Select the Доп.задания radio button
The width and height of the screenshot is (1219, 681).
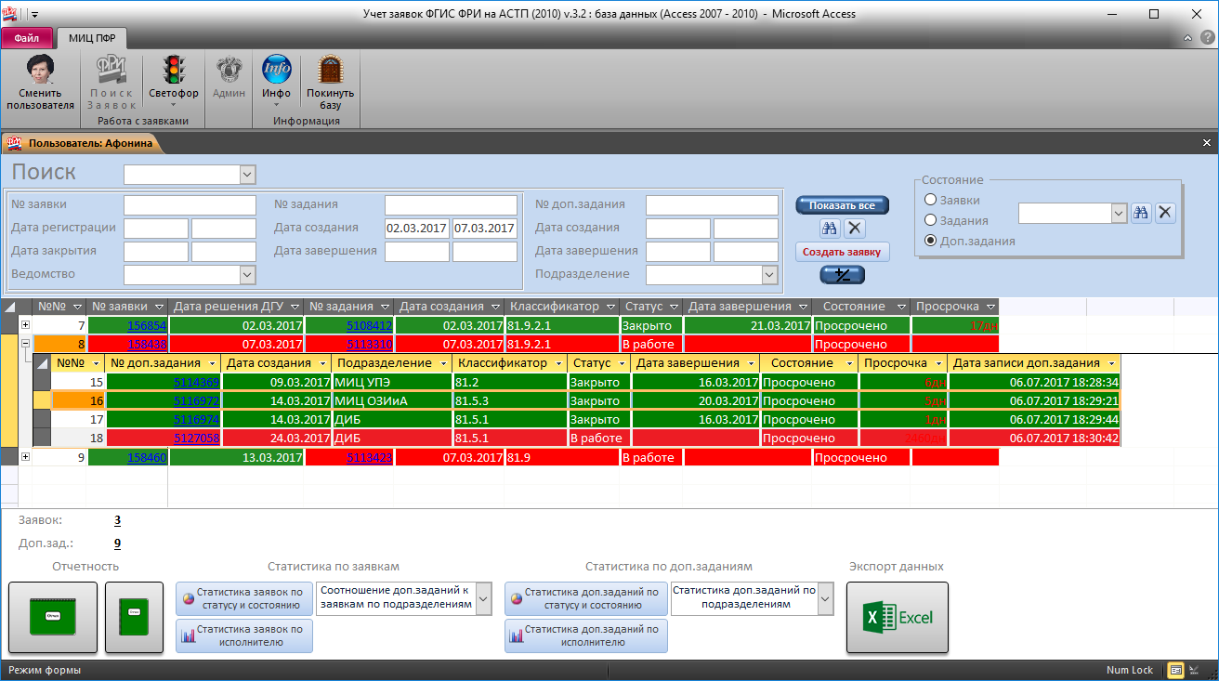coord(930,241)
